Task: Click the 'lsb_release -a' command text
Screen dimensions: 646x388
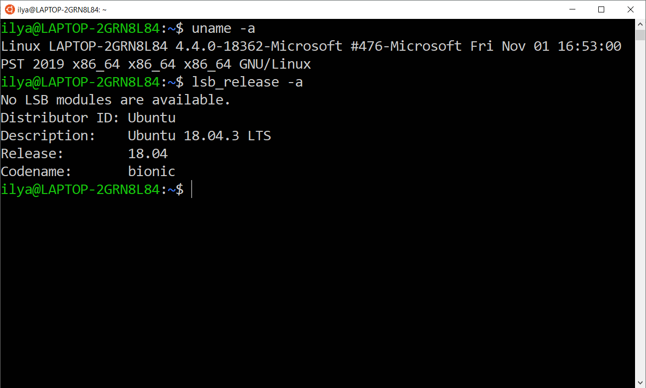Action: coord(247,82)
